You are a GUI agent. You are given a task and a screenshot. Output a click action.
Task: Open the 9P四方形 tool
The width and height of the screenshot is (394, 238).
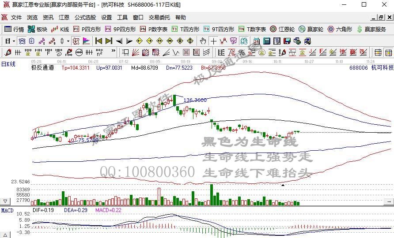[120, 30]
